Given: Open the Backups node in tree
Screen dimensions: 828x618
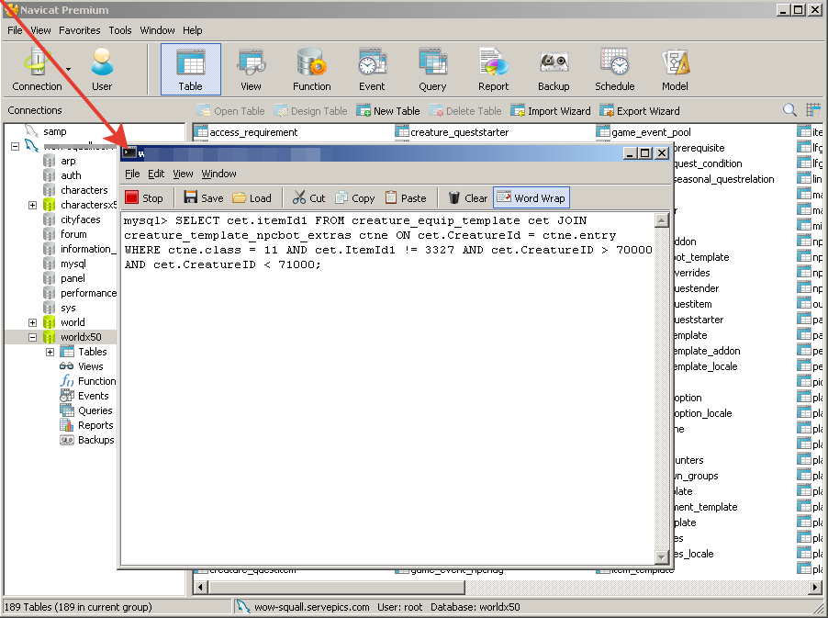Looking at the screenshot, I should click(x=95, y=440).
